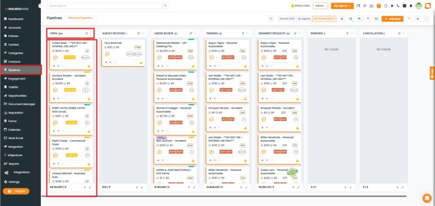Click the Smart Search input field

pos(104,6)
